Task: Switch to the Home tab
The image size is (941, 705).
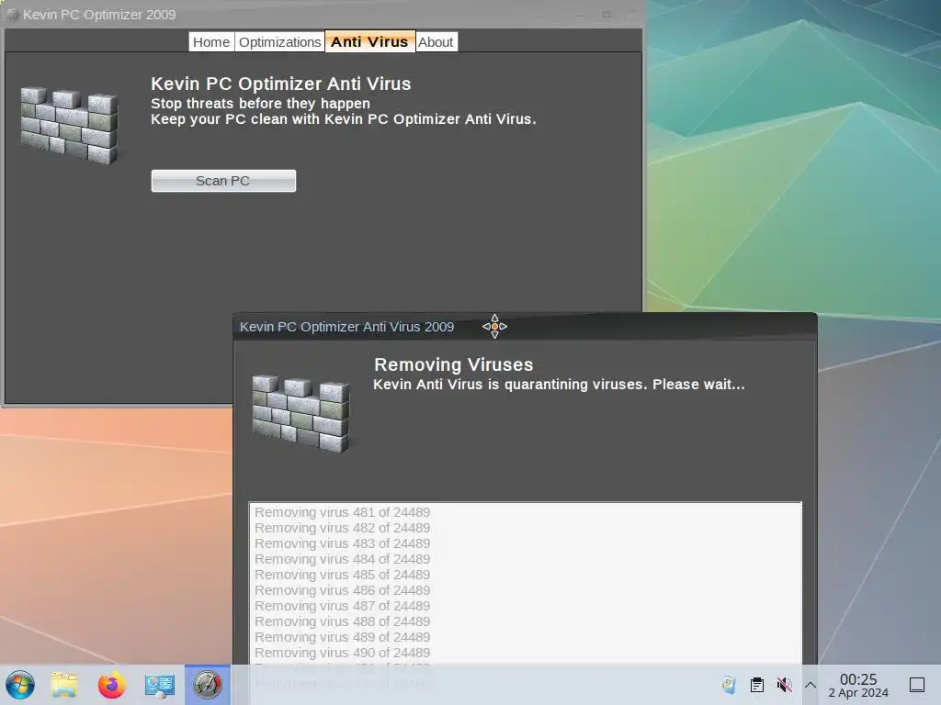Action: [x=211, y=42]
